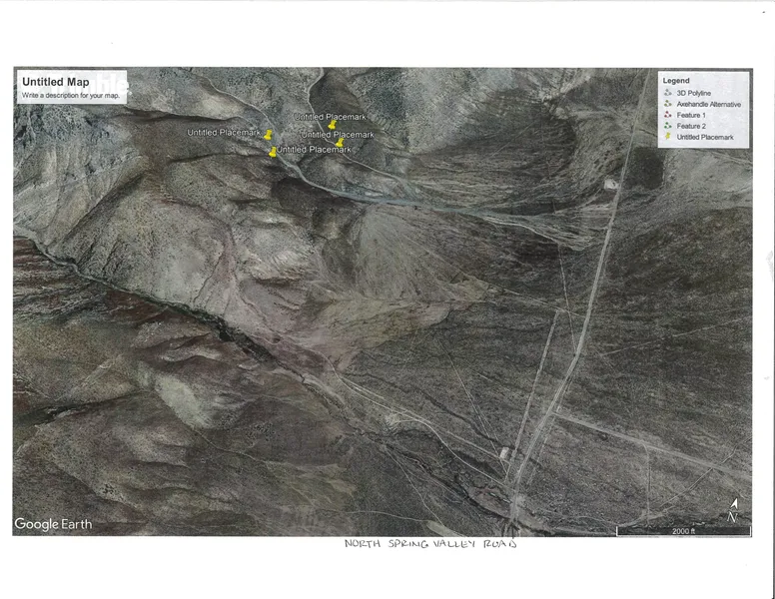Select the easternmost yellow placemark pin

tap(340, 144)
